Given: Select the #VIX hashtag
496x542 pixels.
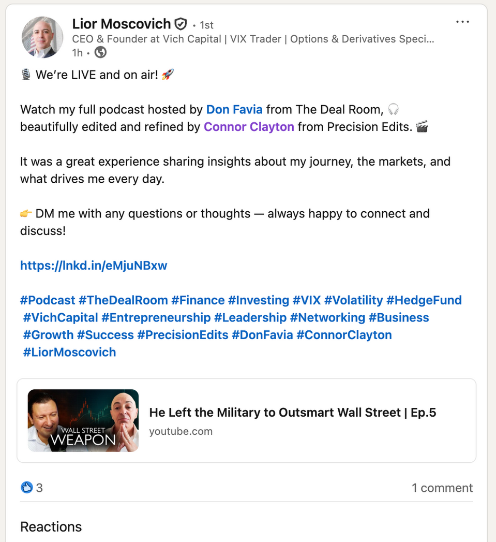Looking at the screenshot, I should [x=307, y=300].
